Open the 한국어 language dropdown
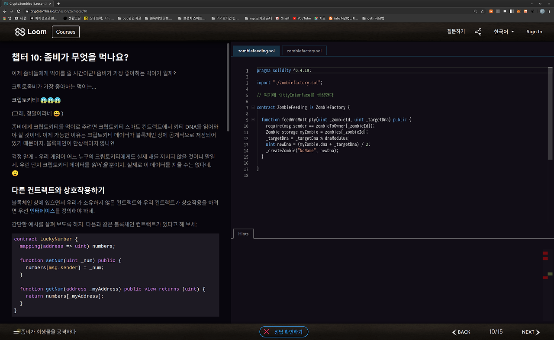 pos(504,32)
